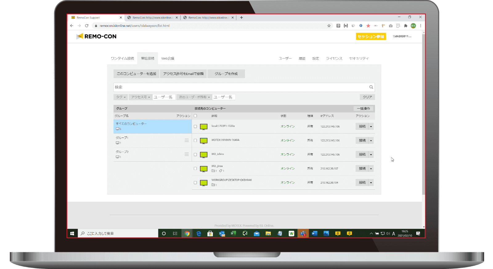Click このコンピューターを追加 button
The image size is (493, 269).
point(136,74)
